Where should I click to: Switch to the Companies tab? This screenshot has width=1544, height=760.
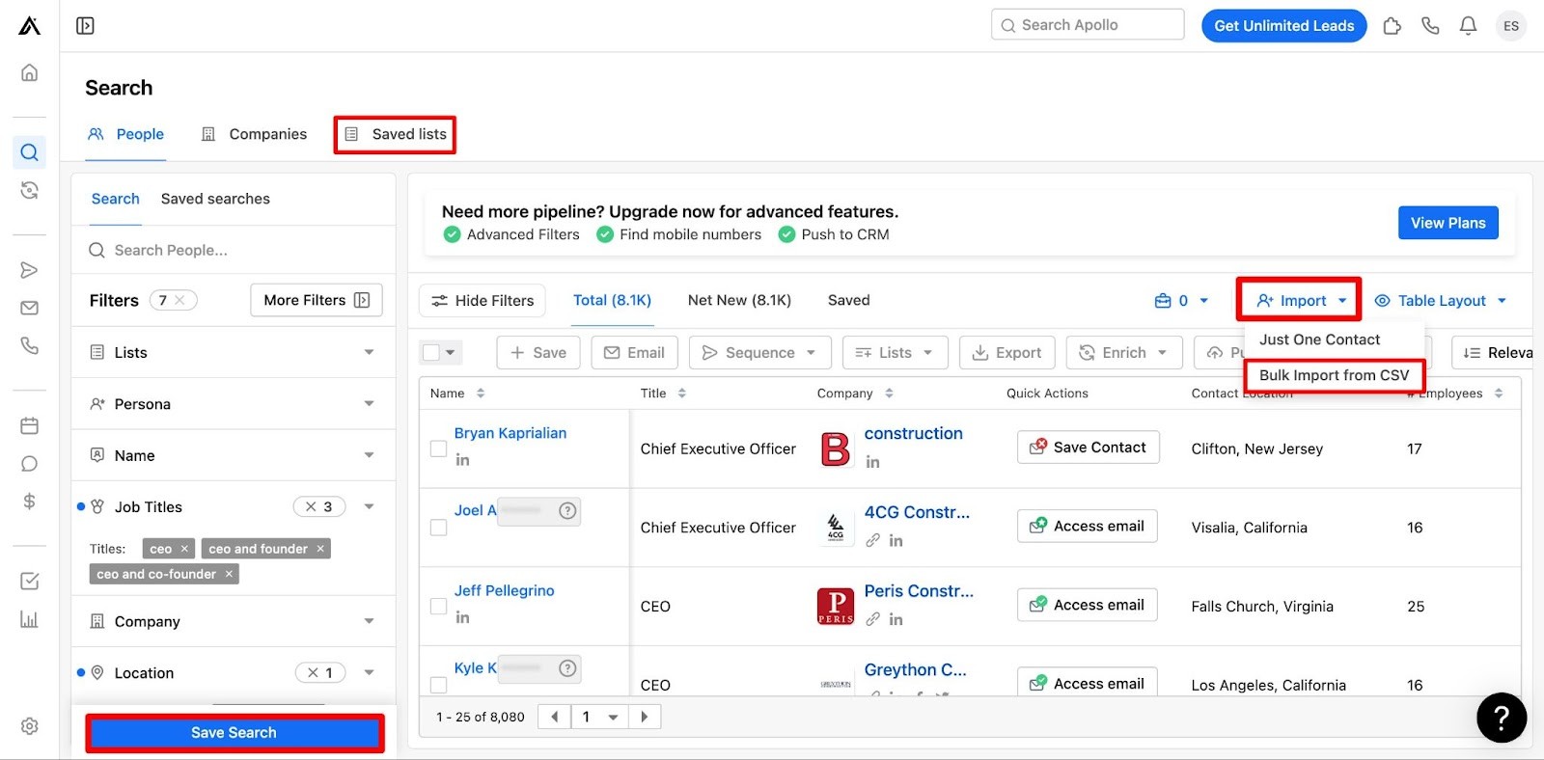[254, 134]
